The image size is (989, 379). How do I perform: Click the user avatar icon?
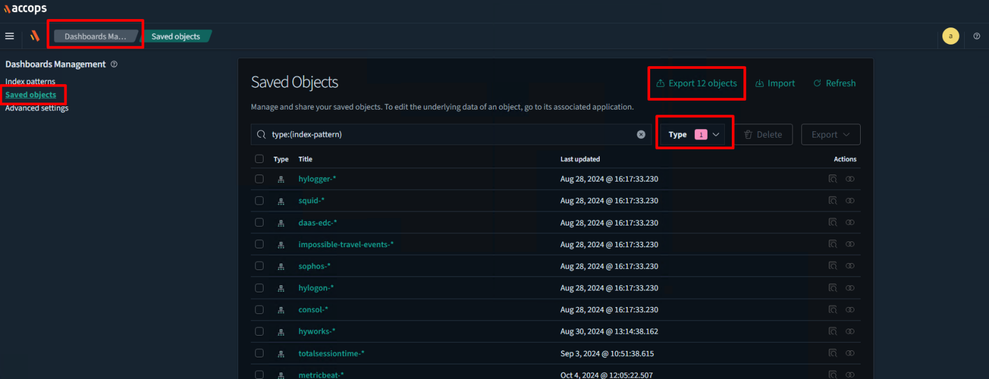click(950, 36)
